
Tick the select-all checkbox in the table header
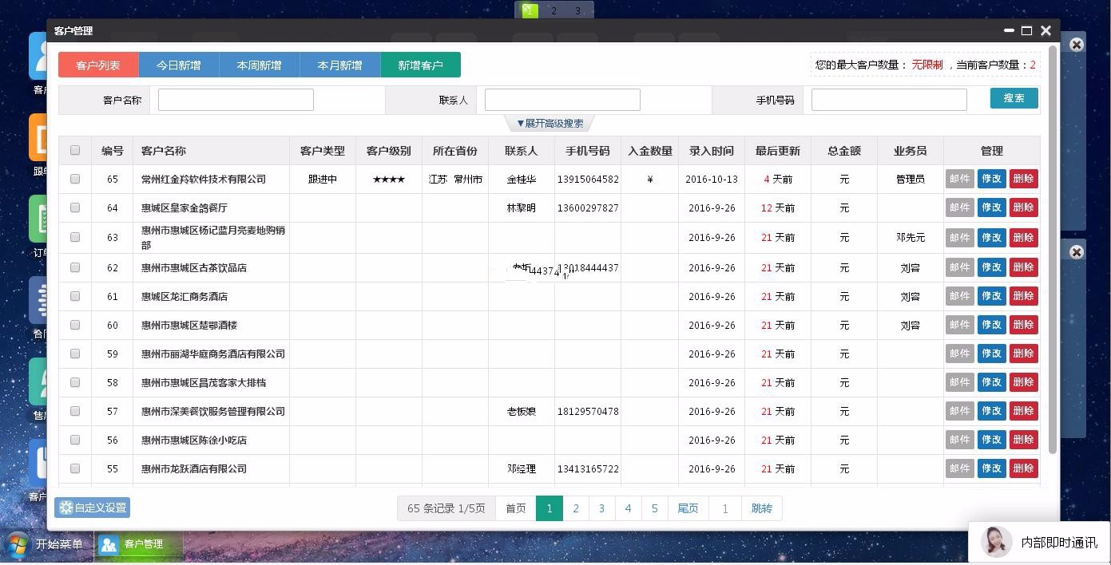coord(75,150)
